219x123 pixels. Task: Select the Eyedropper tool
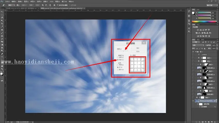point(2,27)
